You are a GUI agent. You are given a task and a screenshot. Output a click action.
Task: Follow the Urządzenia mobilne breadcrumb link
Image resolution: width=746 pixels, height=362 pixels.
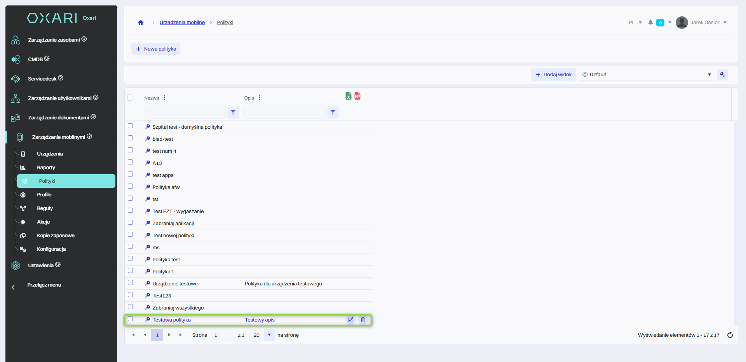[182, 23]
